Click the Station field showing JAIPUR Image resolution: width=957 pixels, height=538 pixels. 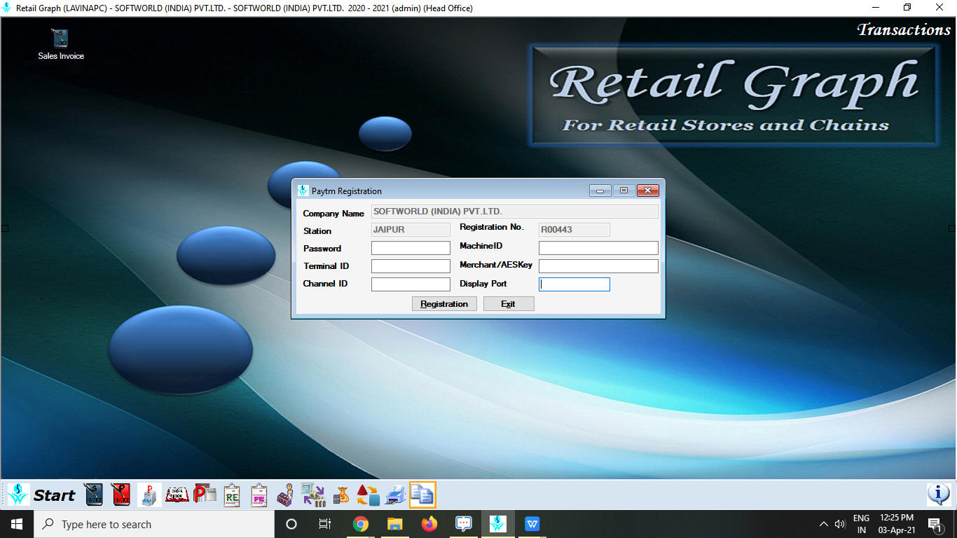click(x=411, y=230)
